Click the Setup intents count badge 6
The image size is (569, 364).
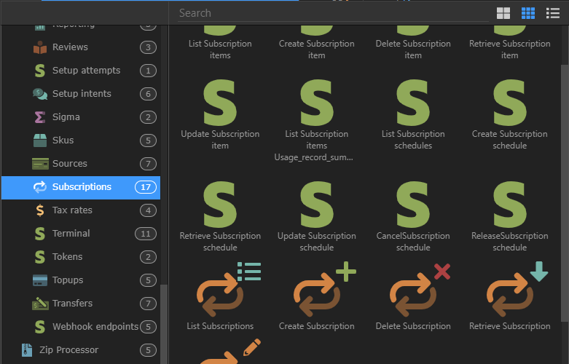pos(148,94)
